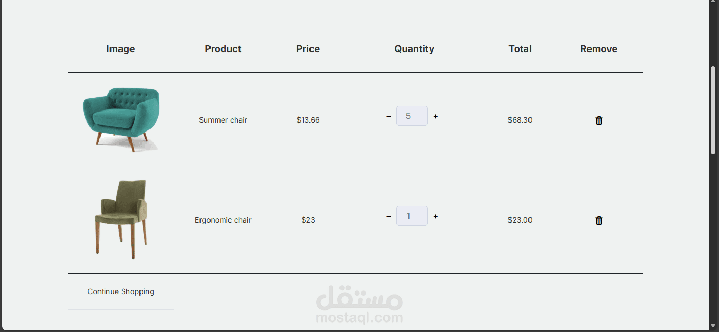This screenshot has height=332, width=719.
Task: Focus the Ergonomic chair quantity input
Action: click(412, 216)
